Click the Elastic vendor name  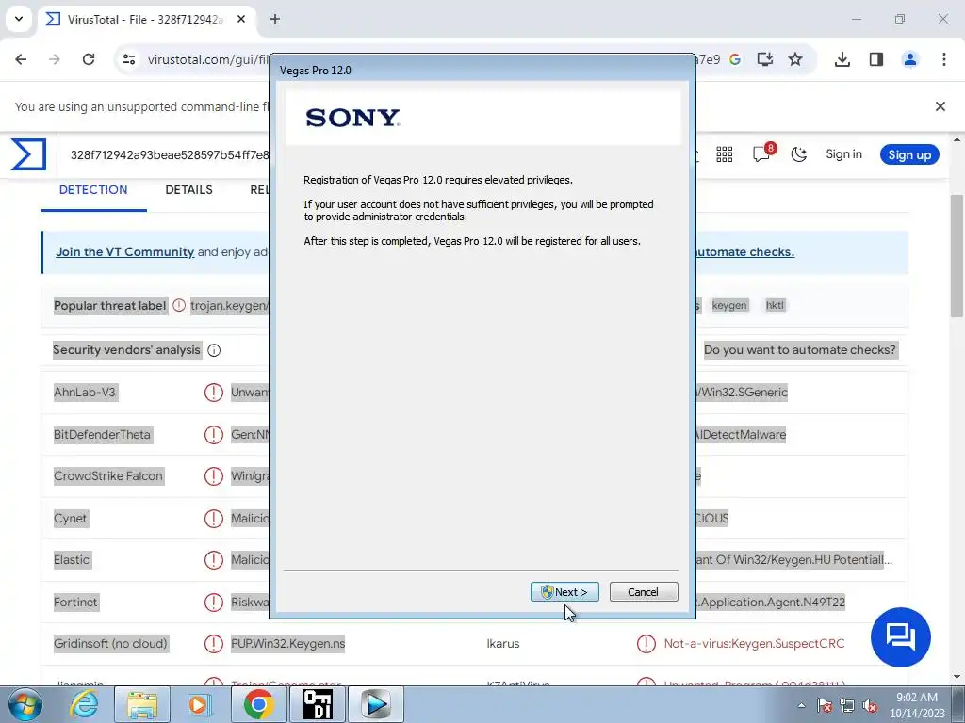pyautogui.click(x=72, y=560)
